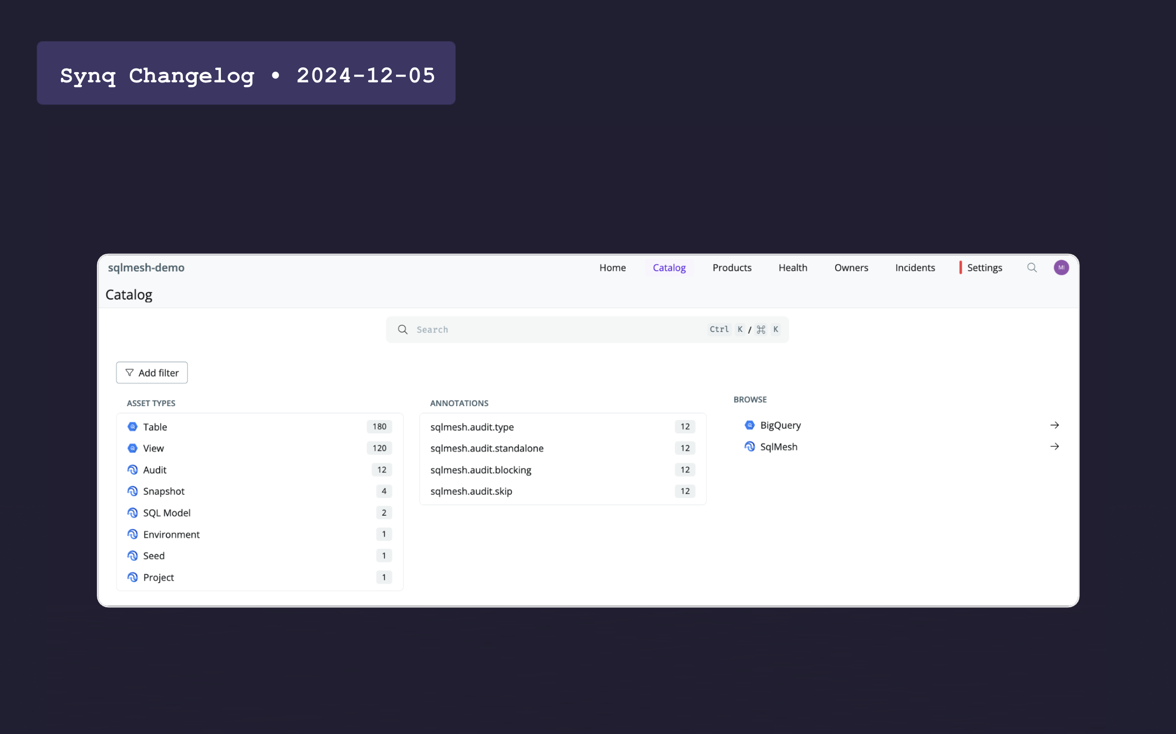Viewport: 1176px width, 734px height.
Task: Select the View asset type row
Action: click(260, 448)
